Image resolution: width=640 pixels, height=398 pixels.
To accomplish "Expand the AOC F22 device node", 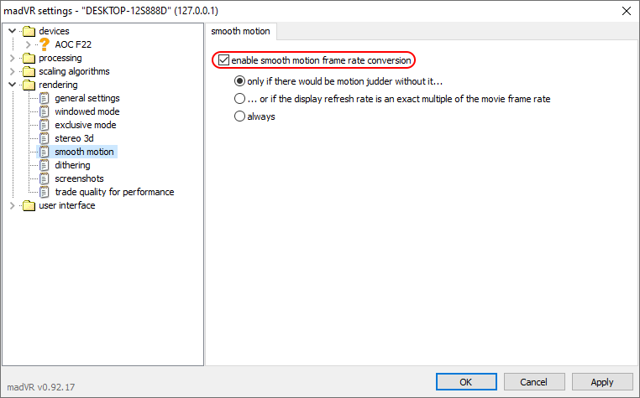I will click(28, 44).
